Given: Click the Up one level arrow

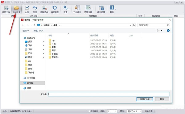Looking at the screenshot, I should coord(35,25).
